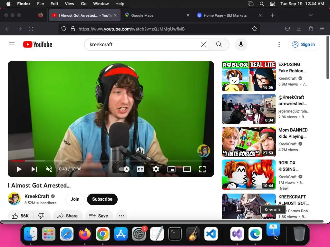
Task: Dislike the video
Action: click(42, 216)
